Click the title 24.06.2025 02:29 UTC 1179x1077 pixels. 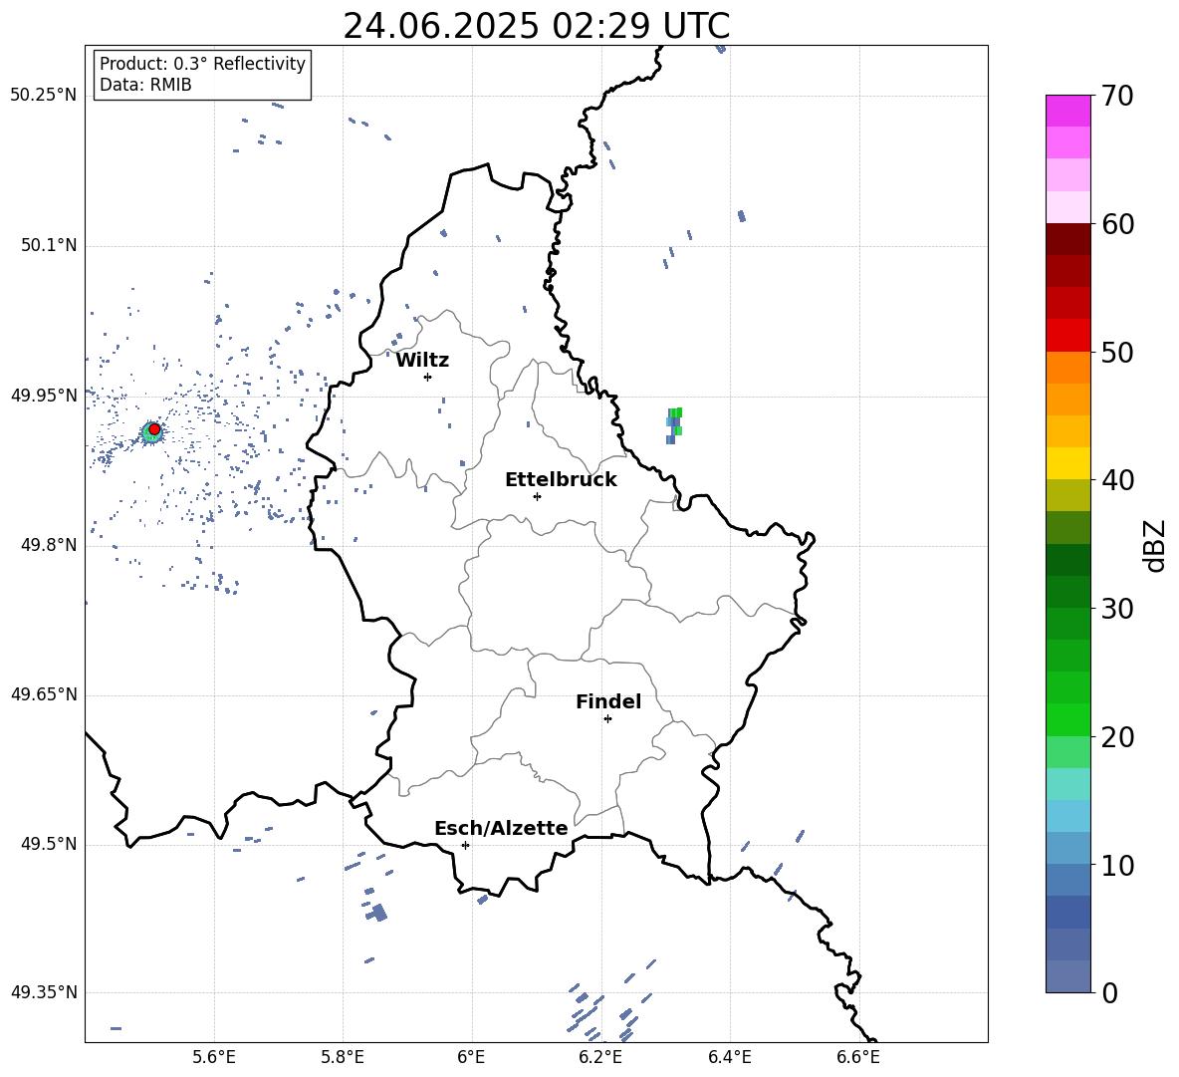pos(536,26)
